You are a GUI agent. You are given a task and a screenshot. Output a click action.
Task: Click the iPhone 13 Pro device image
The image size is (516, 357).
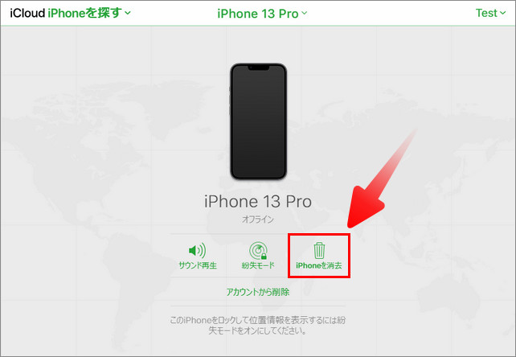[258, 121]
